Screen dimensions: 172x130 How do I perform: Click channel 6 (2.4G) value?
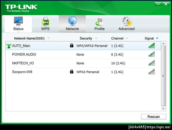pyautogui.click(x=117, y=54)
